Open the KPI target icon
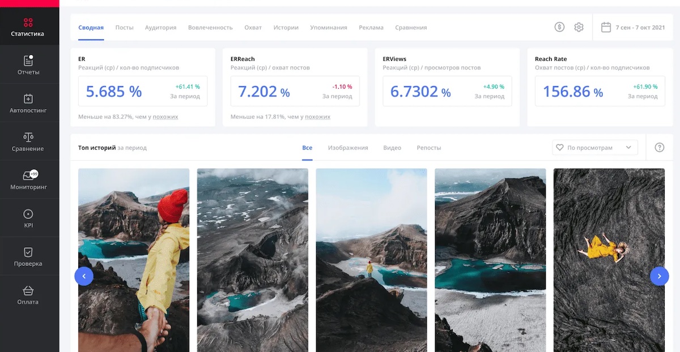The image size is (680, 352). [28, 218]
